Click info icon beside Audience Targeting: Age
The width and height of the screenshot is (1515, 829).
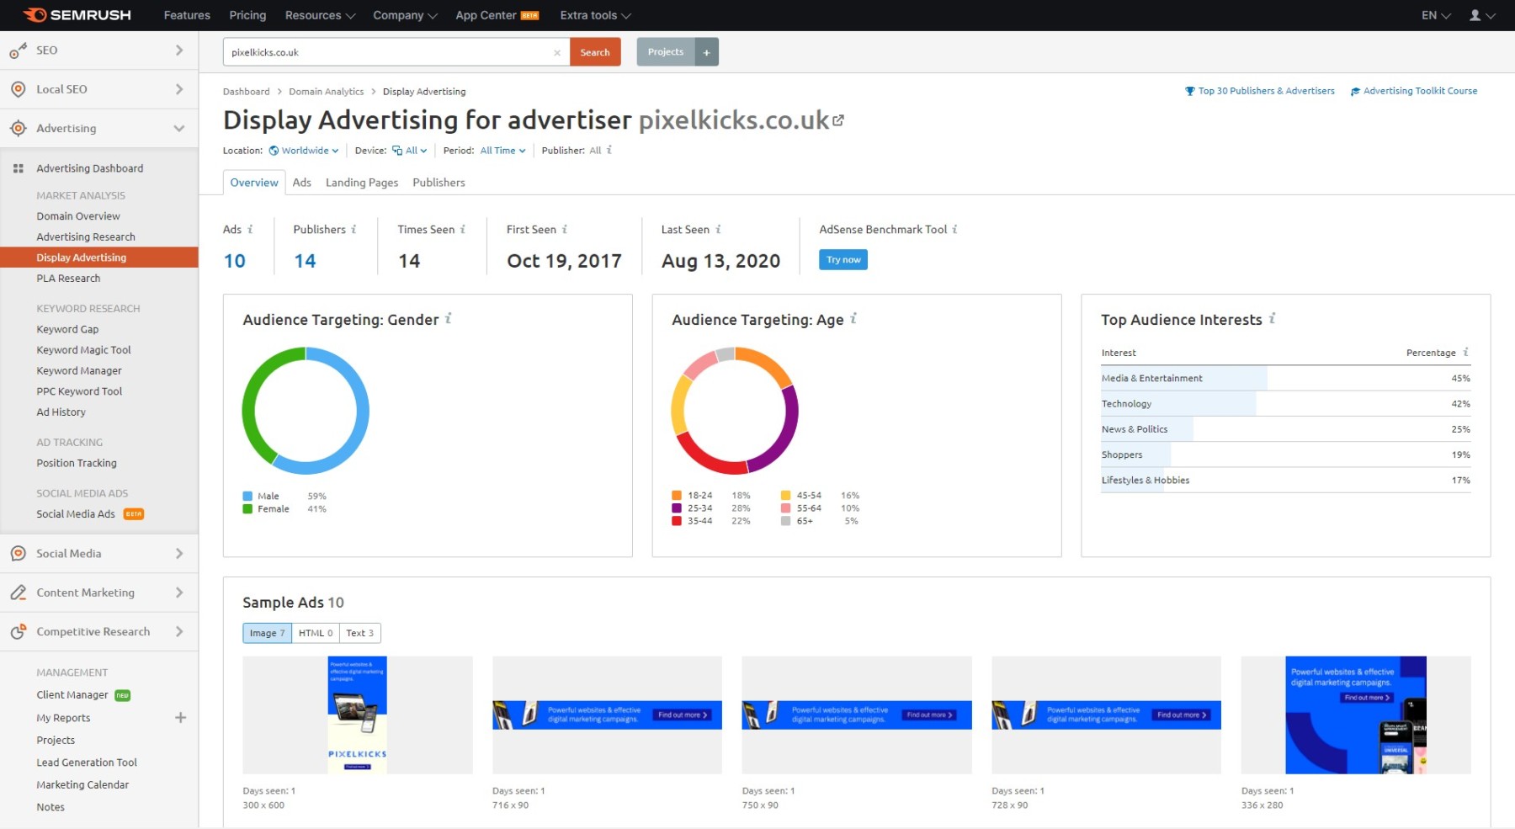(853, 318)
